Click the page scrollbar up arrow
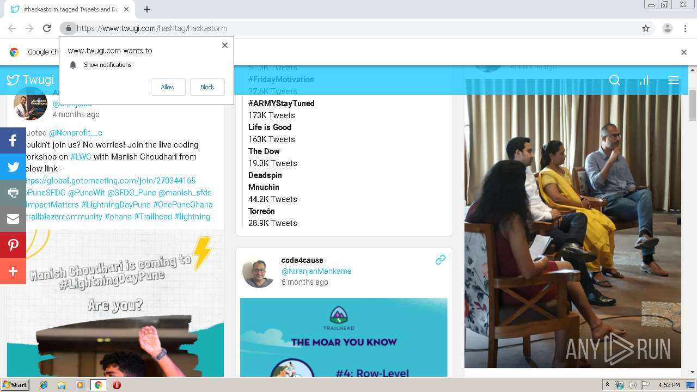Viewport: 697px width, 392px height. pyautogui.click(x=693, y=70)
